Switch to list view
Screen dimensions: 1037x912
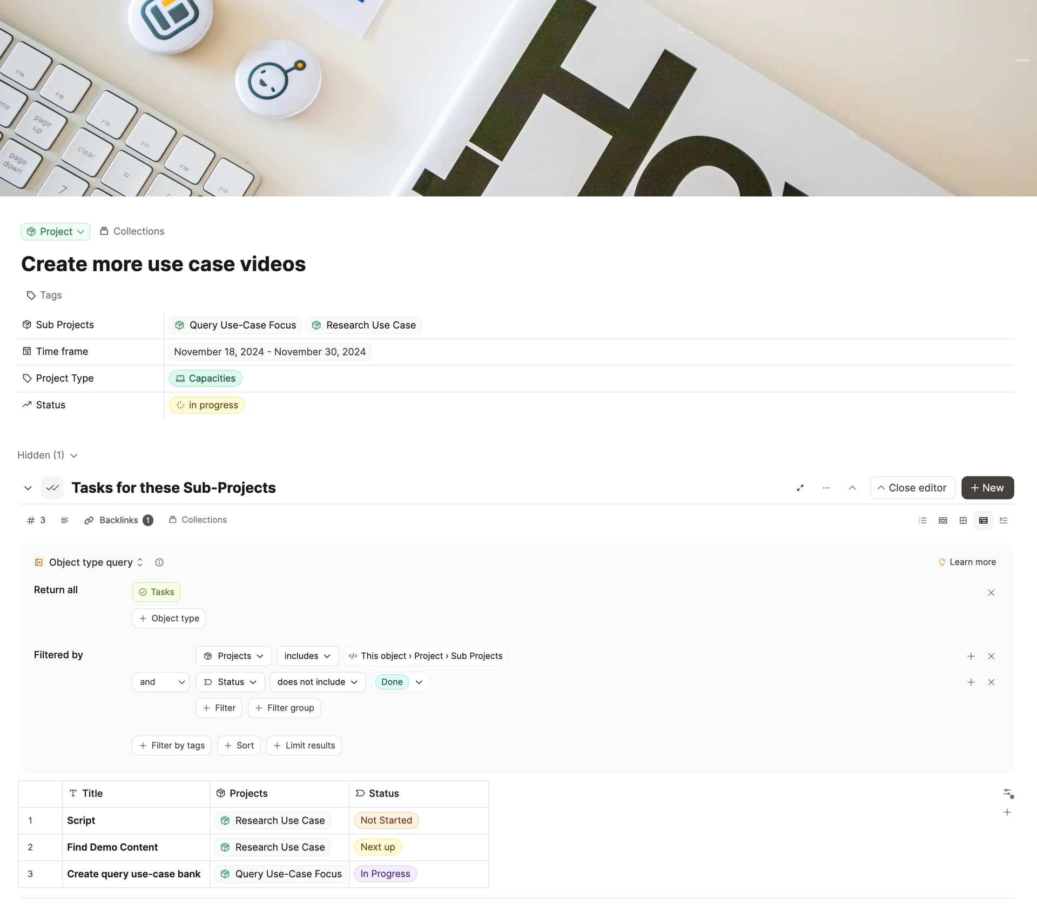coord(922,521)
